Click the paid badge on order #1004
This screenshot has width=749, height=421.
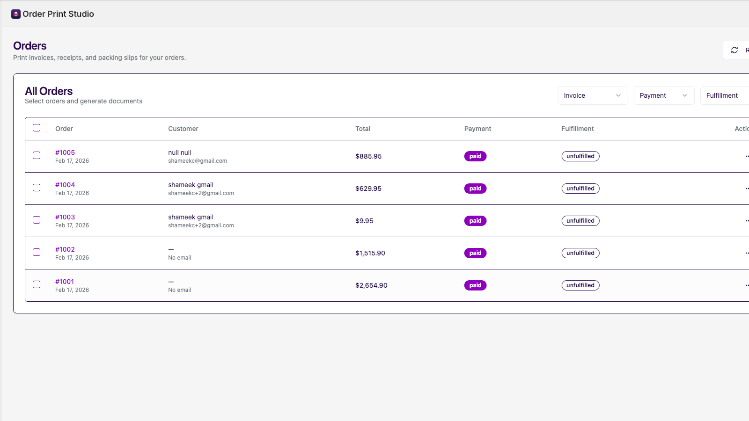[x=475, y=188]
